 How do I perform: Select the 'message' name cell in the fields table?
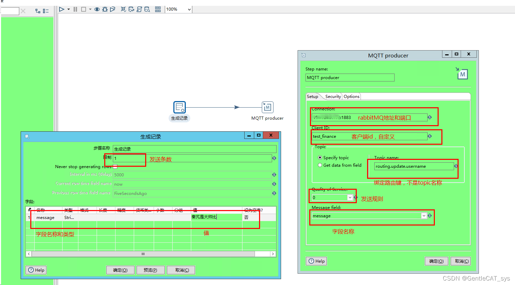49,217
